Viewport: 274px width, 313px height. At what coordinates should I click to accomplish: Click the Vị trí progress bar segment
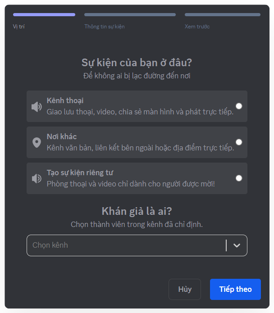click(44, 15)
